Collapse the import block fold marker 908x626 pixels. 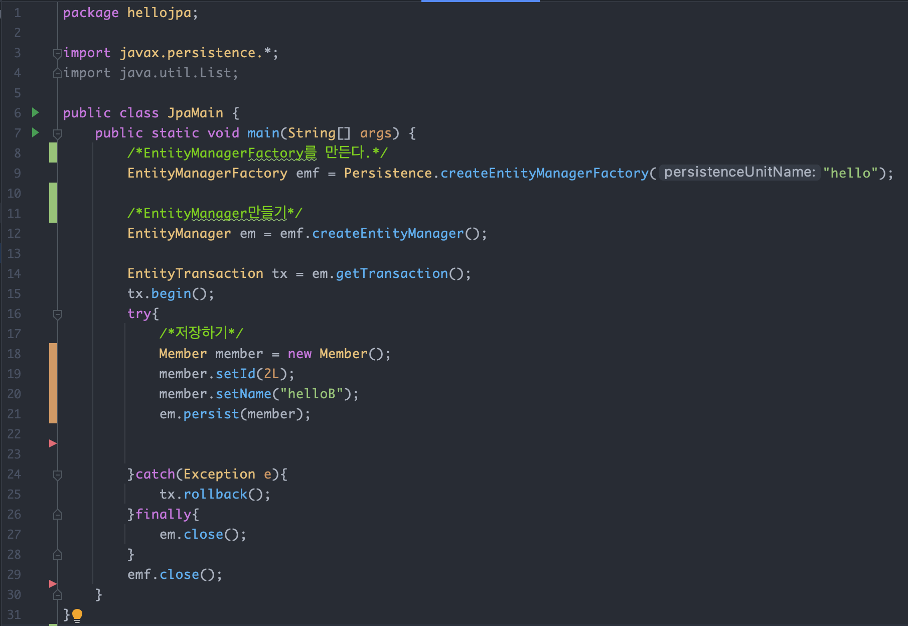coord(58,53)
